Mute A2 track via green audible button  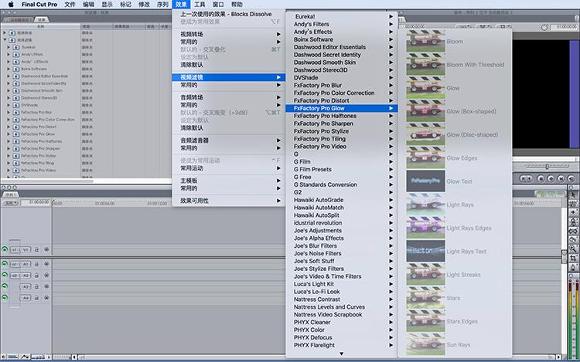click(5, 276)
